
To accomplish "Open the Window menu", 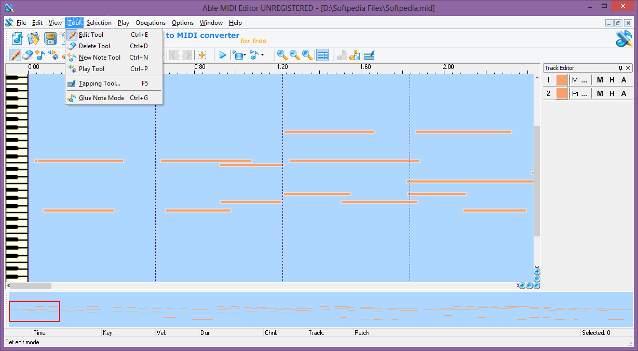I will pos(211,23).
